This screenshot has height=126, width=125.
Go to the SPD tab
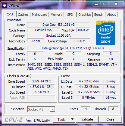(70, 15)
